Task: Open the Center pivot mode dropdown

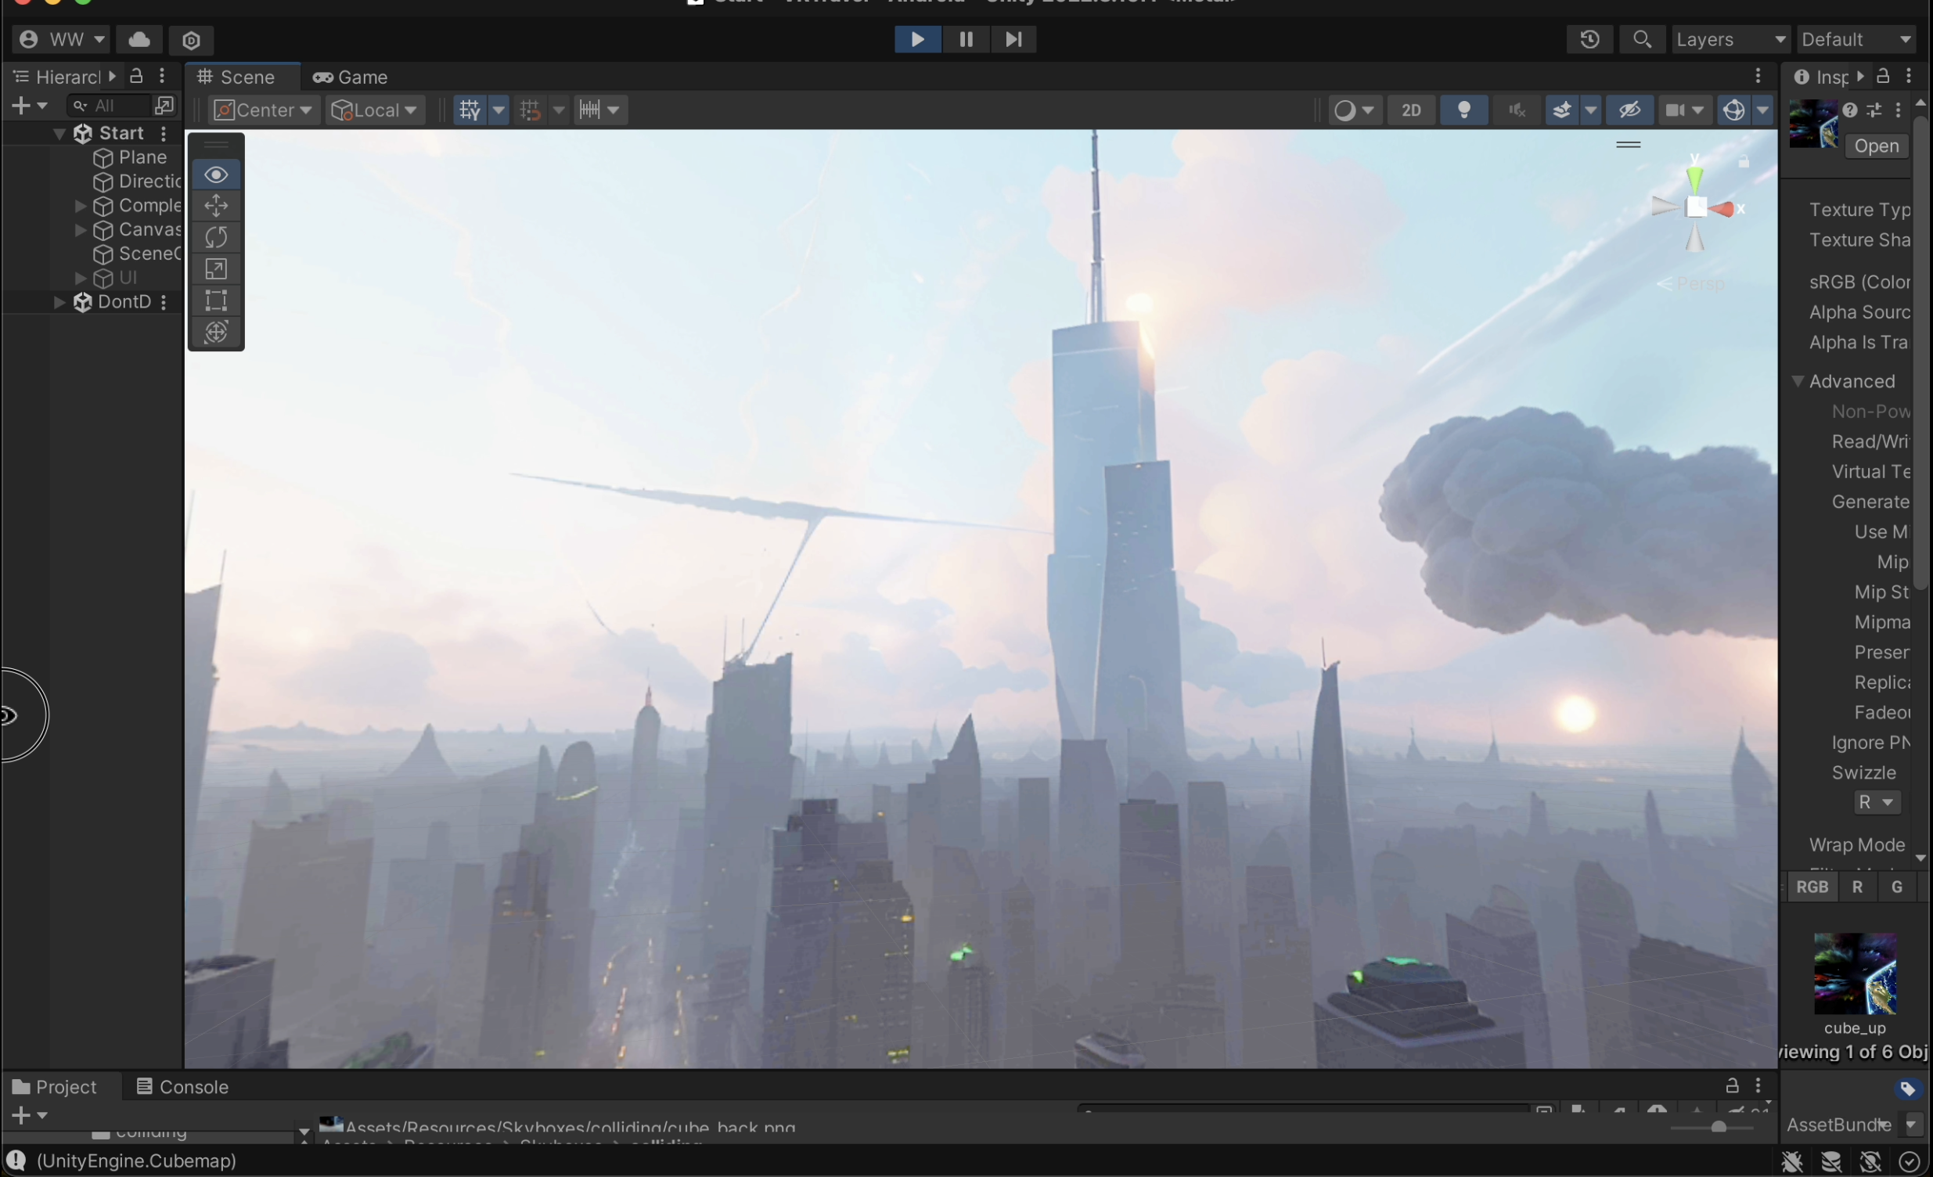Action: 264,110
